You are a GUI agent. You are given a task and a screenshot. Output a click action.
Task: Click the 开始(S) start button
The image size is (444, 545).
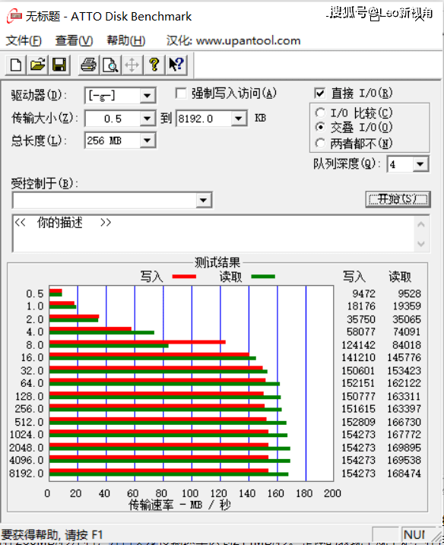click(398, 199)
